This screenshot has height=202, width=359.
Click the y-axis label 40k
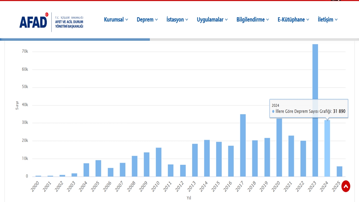[x=25, y=105]
